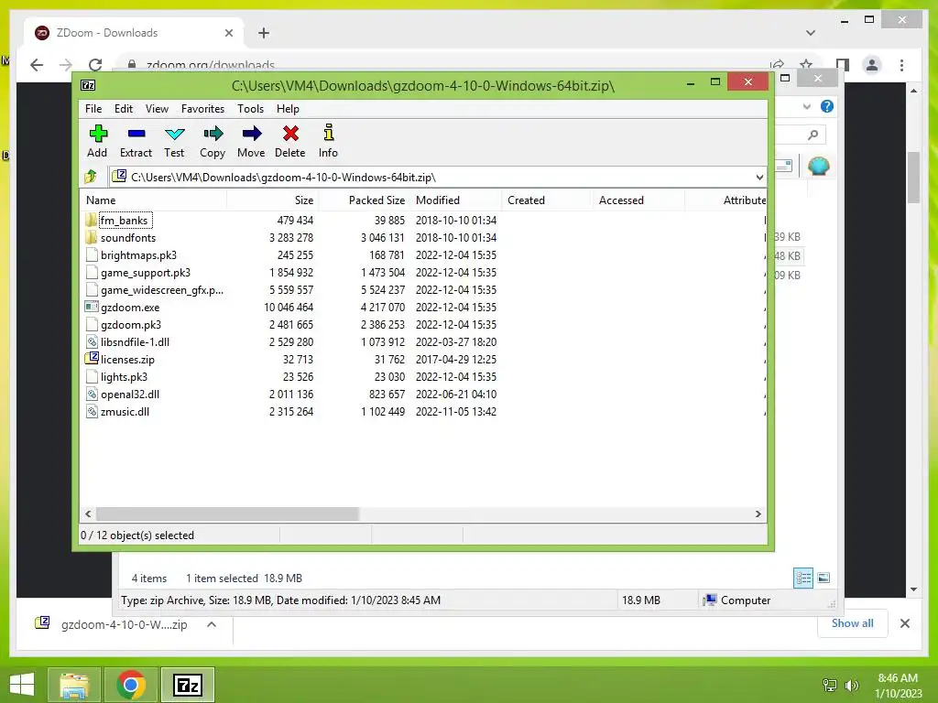Open the Chrome three-dot menu
This screenshot has width=938, height=703.
pyautogui.click(x=901, y=65)
